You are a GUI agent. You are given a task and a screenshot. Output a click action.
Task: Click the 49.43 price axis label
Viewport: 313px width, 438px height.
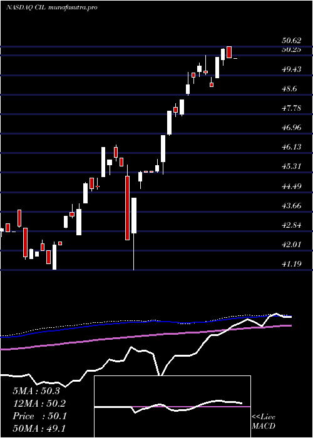[x=292, y=69]
